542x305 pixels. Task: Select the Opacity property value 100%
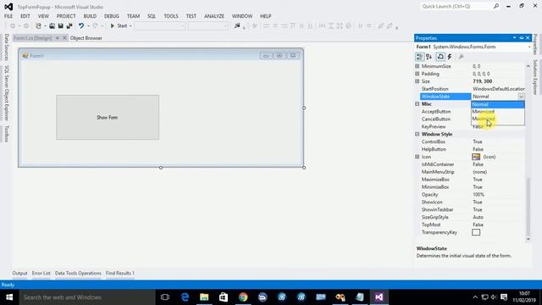(x=478, y=195)
